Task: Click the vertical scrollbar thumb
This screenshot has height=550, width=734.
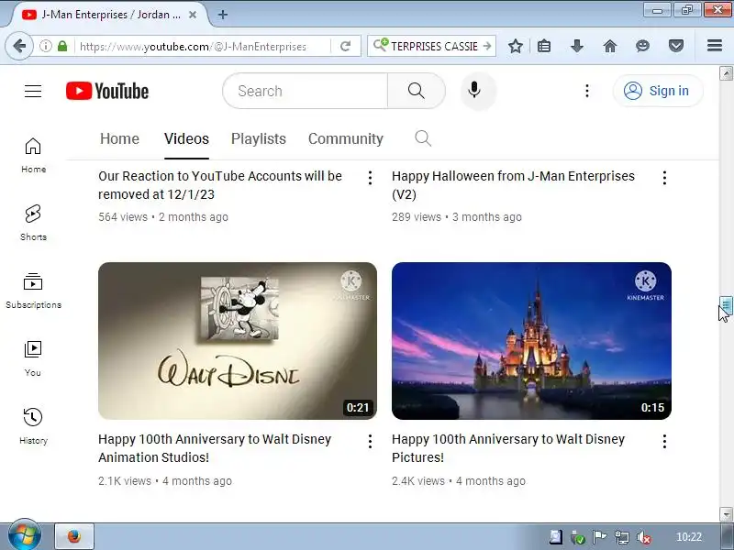Action: [726, 306]
